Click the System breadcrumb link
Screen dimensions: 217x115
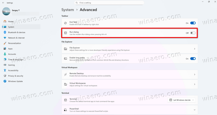click(68, 10)
